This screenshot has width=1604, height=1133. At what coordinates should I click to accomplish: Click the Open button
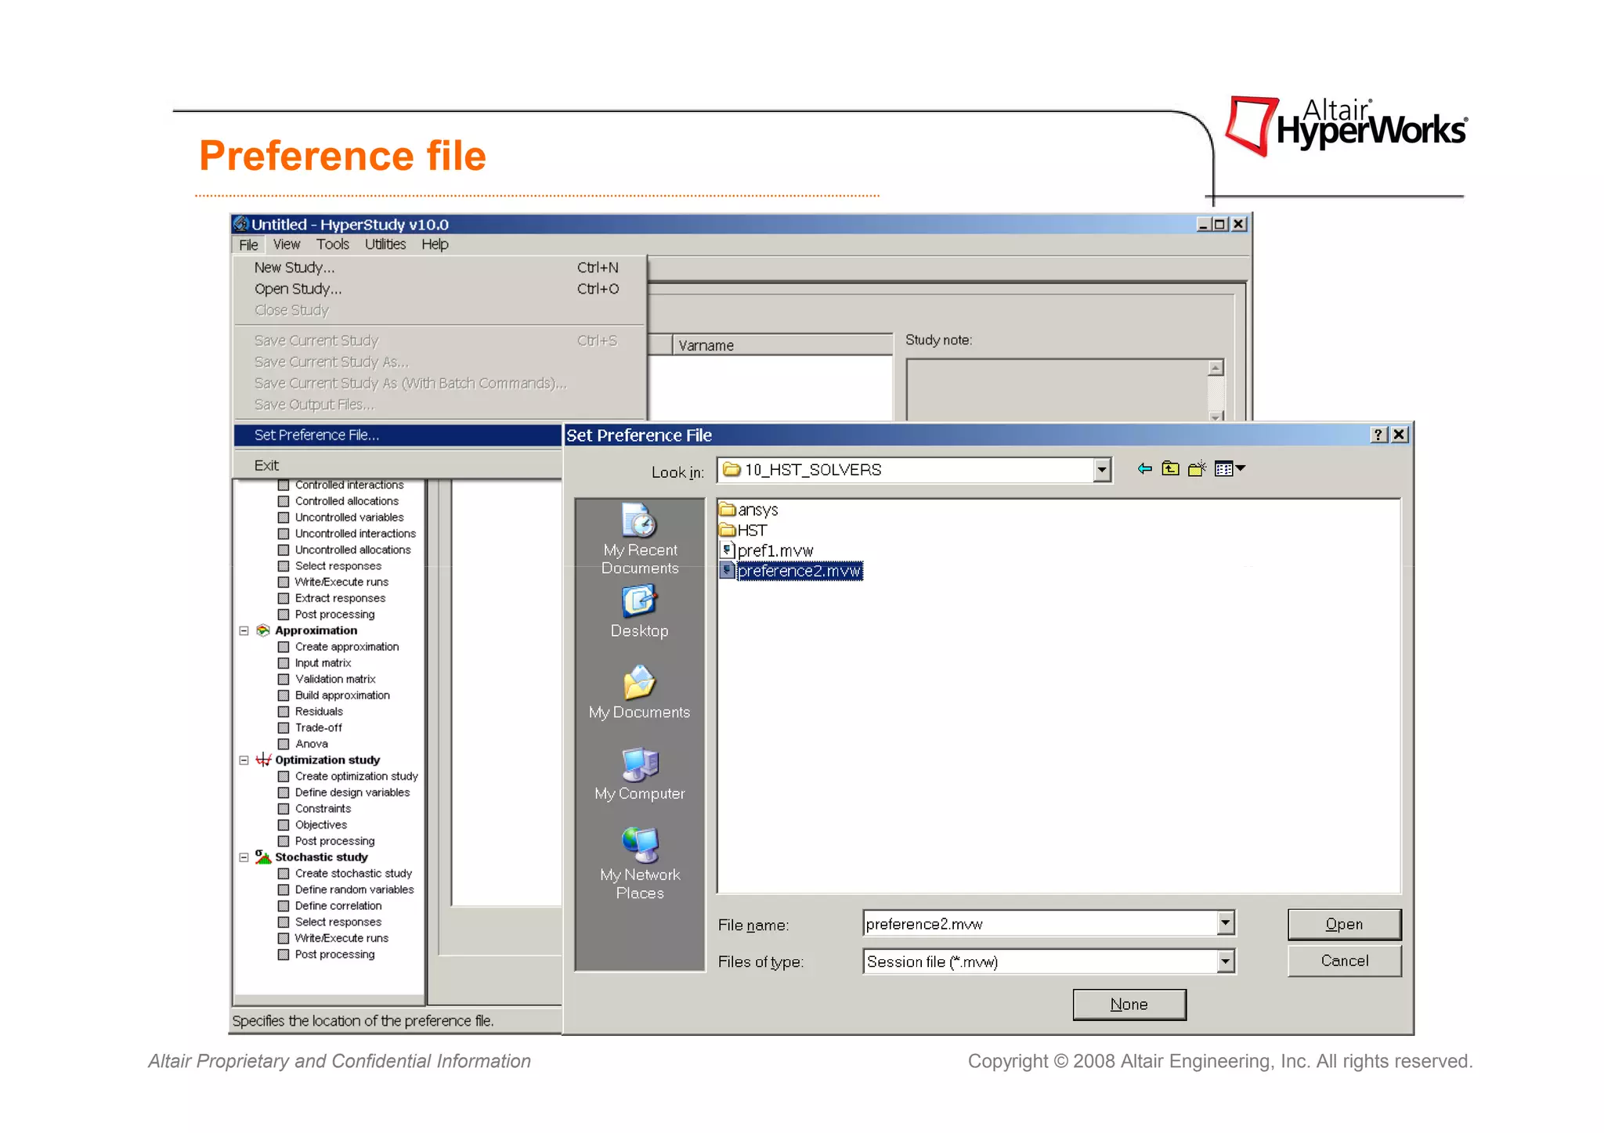[x=1344, y=924]
